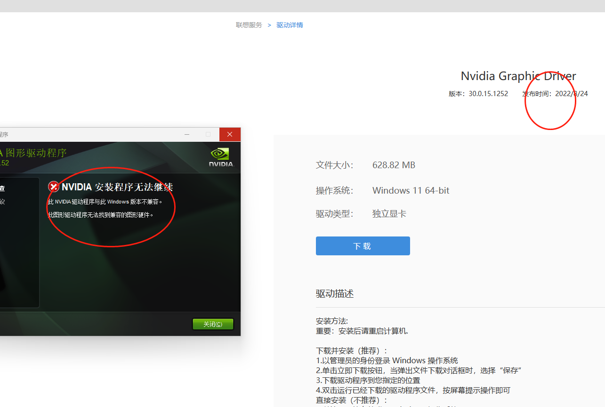
Task: Click the Windows 版本不兼容 error message
Action: coord(105,202)
